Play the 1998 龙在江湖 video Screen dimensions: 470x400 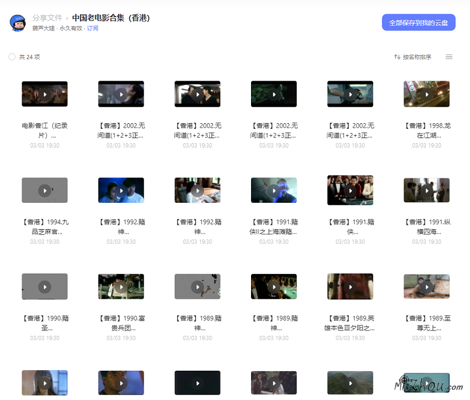point(426,94)
